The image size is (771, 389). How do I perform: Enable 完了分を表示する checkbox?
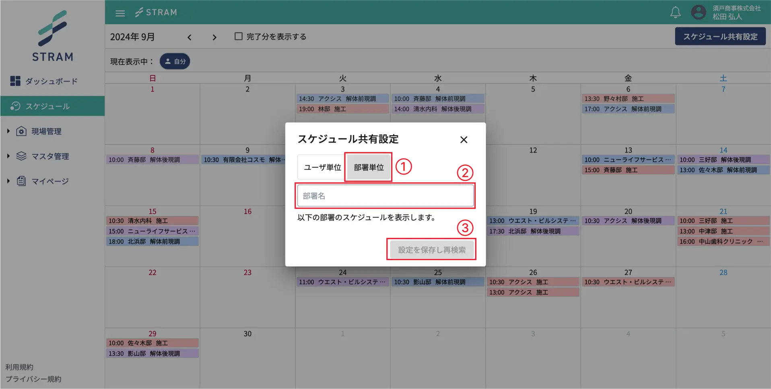click(x=239, y=37)
